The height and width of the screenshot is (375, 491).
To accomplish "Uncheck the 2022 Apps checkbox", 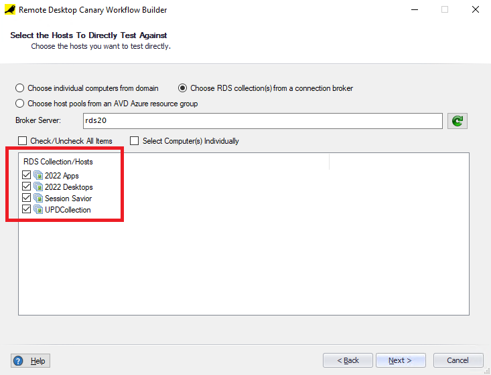I will tap(26, 175).
